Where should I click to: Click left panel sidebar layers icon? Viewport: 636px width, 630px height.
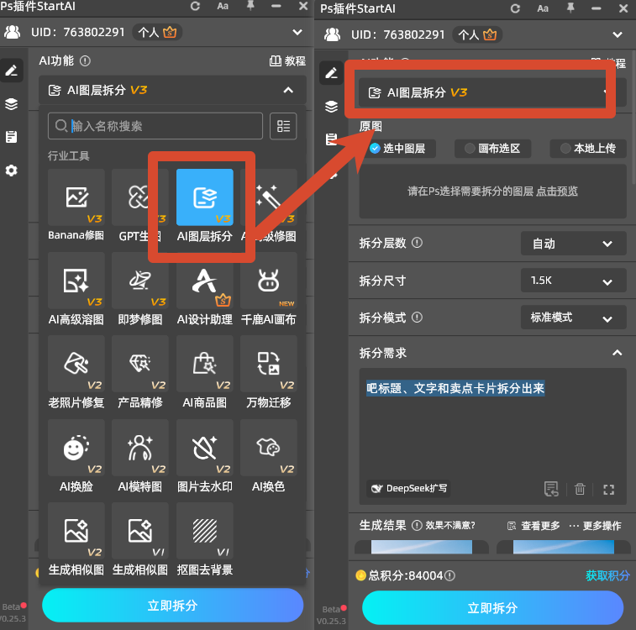point(12,104)
